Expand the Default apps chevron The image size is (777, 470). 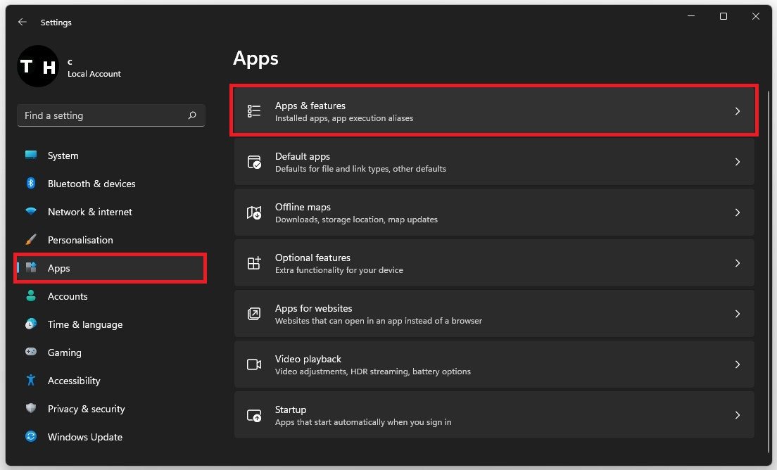737,162
